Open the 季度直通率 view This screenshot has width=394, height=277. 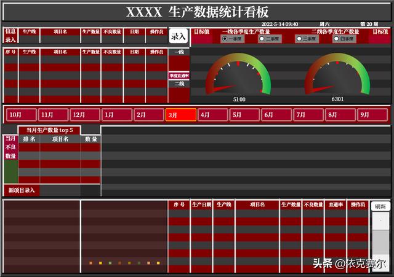coord(179,76)
